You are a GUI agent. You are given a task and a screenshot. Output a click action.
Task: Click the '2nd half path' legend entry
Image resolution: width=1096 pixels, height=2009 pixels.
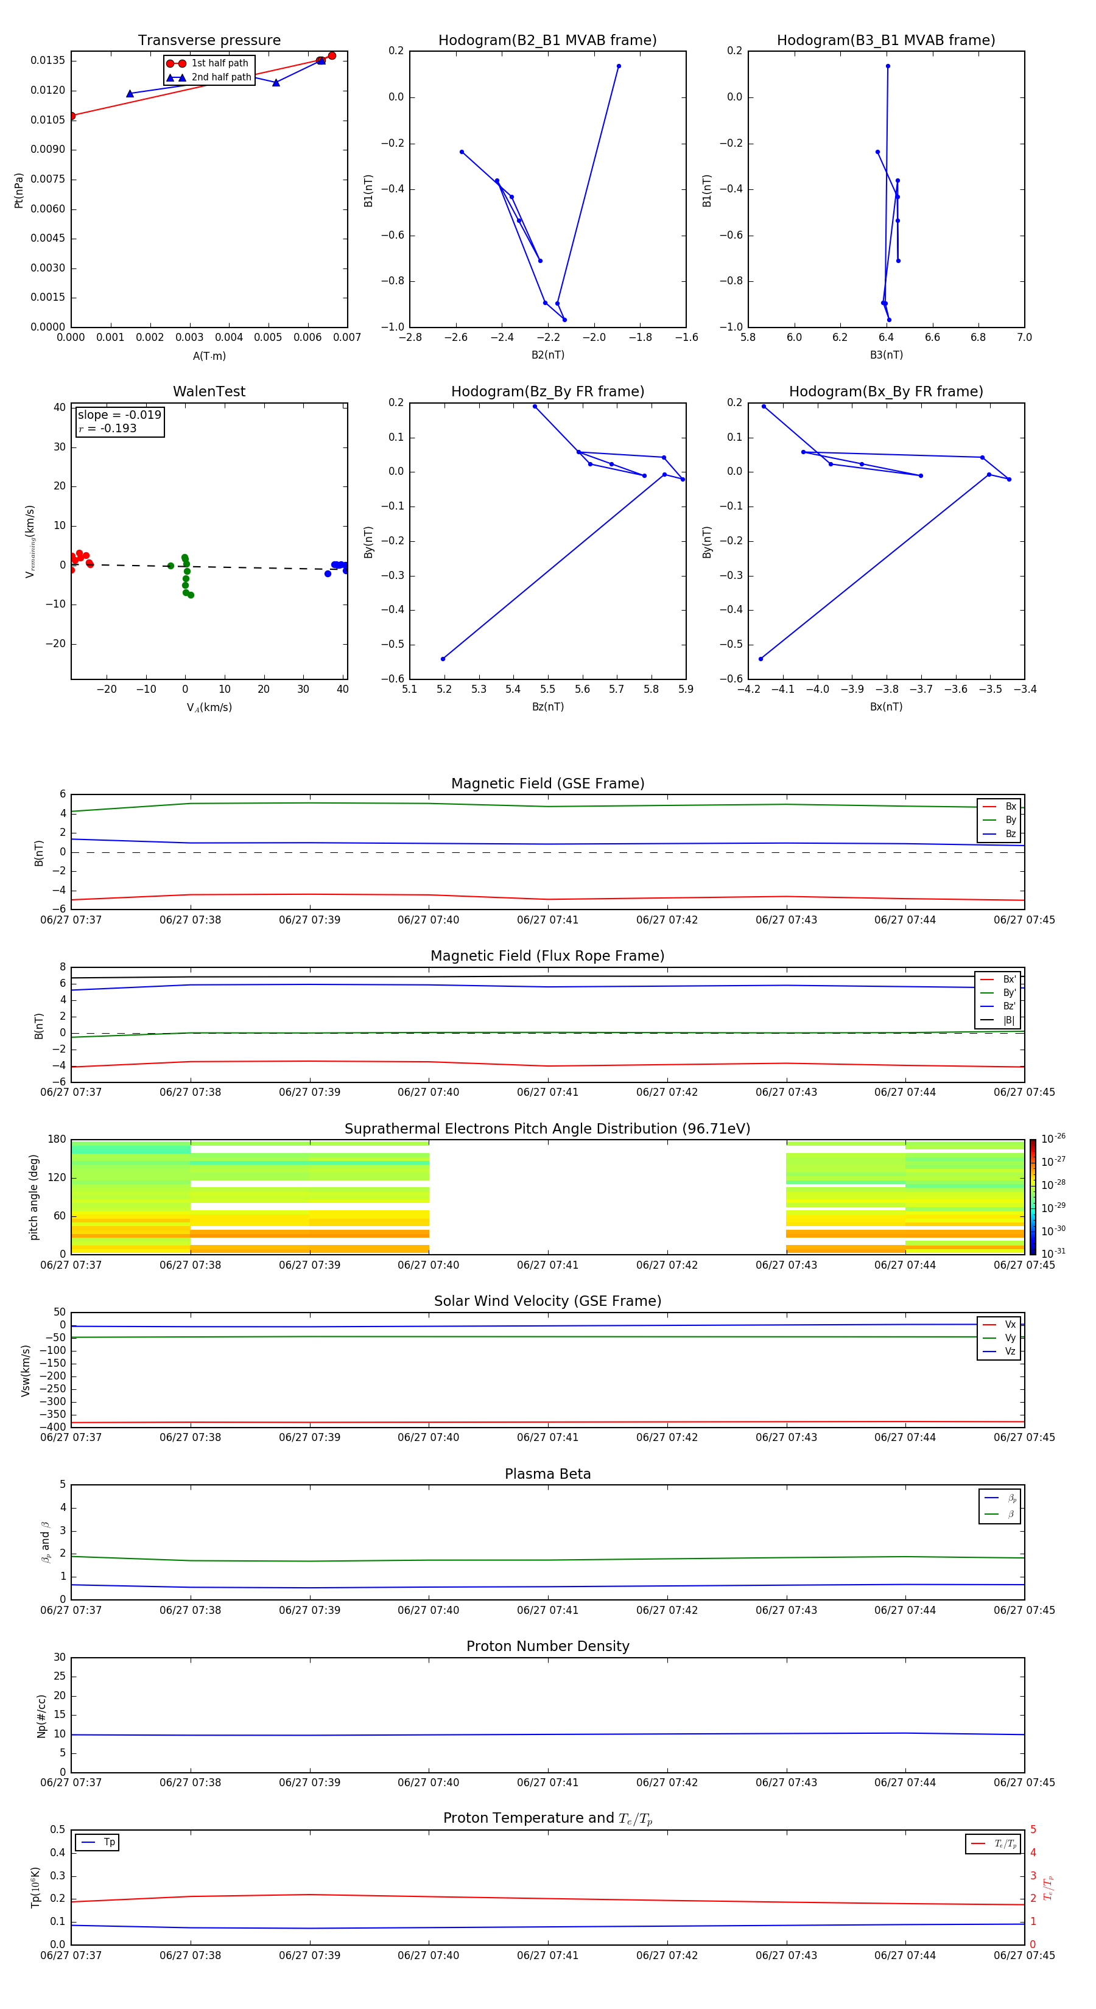[208, 77]
